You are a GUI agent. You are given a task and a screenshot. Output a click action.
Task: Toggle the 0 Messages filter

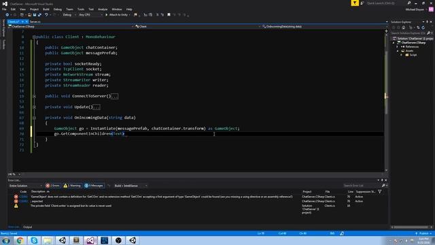click(94, 186)
